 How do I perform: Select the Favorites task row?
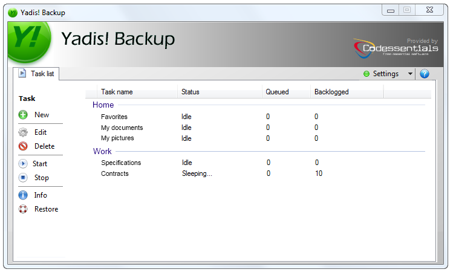(258, 117)
